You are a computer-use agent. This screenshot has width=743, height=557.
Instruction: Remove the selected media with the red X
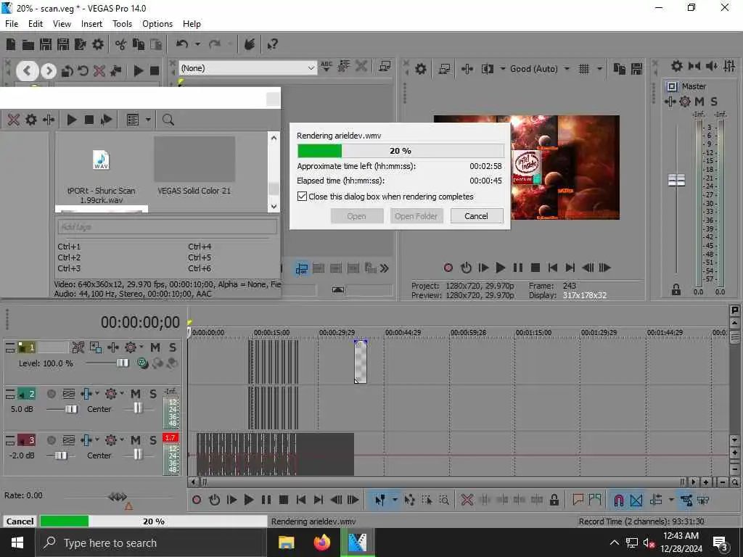(14, 120)
